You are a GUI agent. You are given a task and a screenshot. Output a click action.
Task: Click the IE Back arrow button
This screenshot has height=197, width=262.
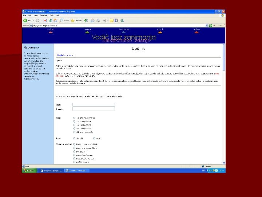(25, 20)
